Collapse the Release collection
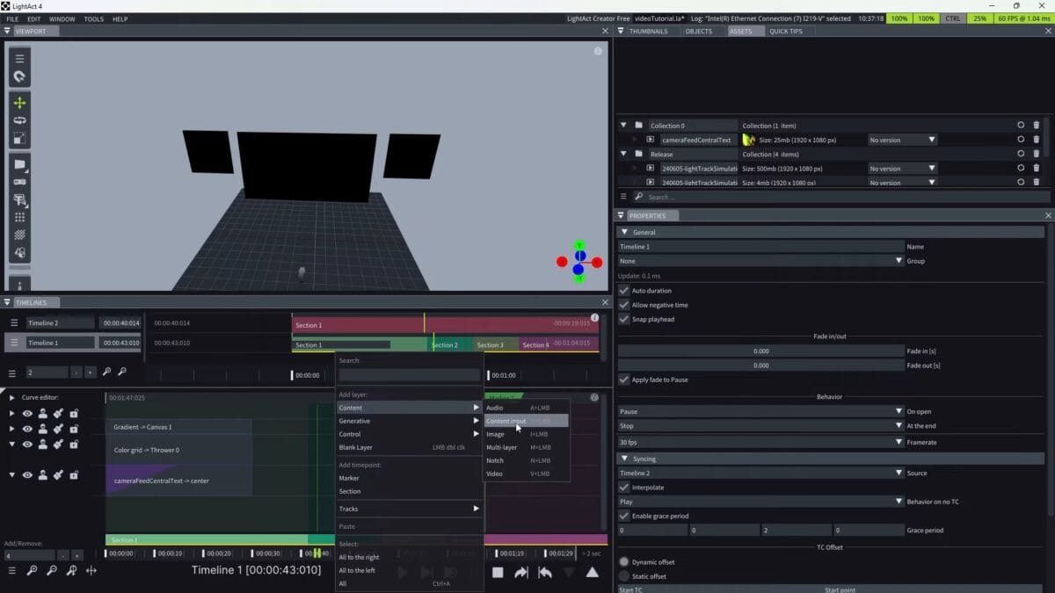Image resolution: width=1055 pixels, height=593 pixels. pos(623,154)
